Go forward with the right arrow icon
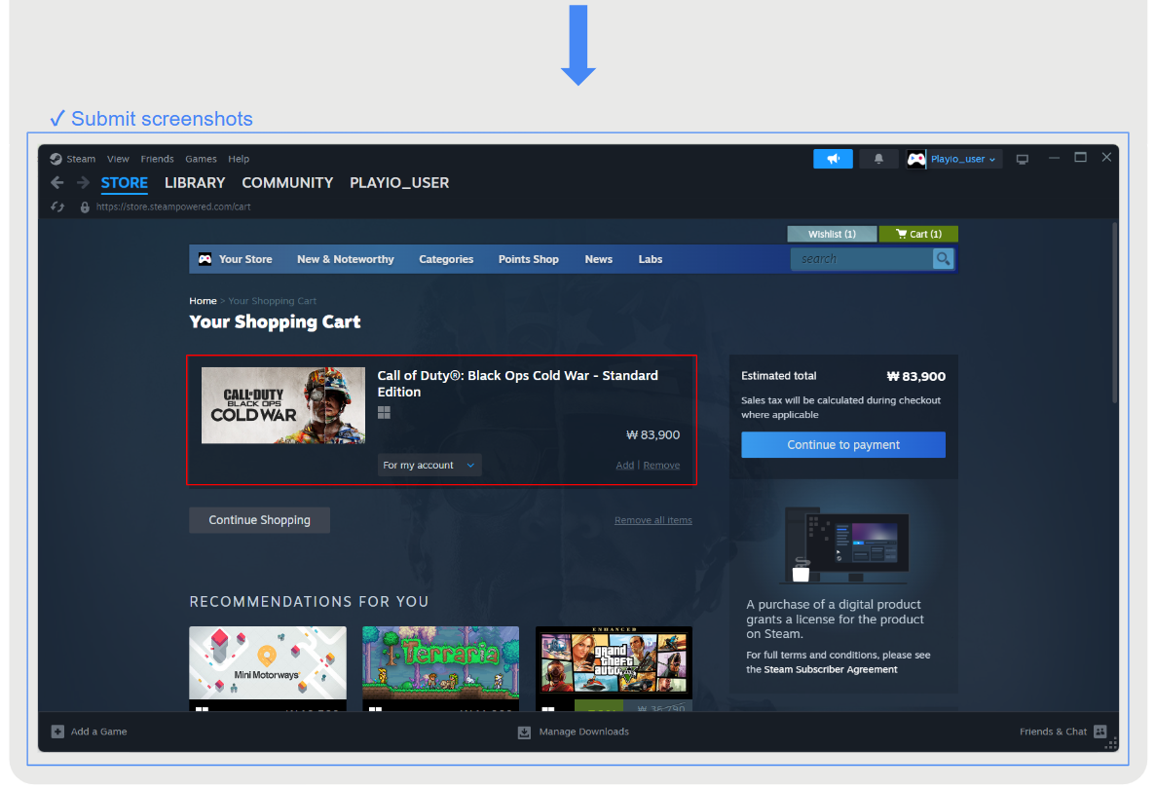 click(83, 182)
